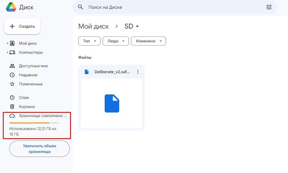The height and width of the screenshot is (173, 288).
Task: Click the Хранилище cloud icon
Action: pyautogui.click(x=12, y=116)
